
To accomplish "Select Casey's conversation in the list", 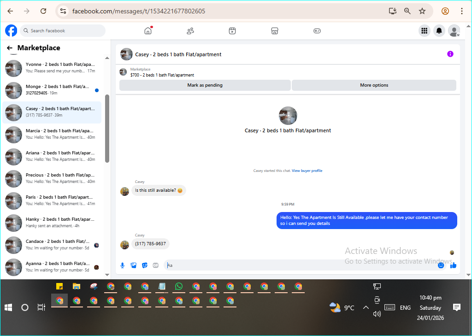I will coord(52,112).
